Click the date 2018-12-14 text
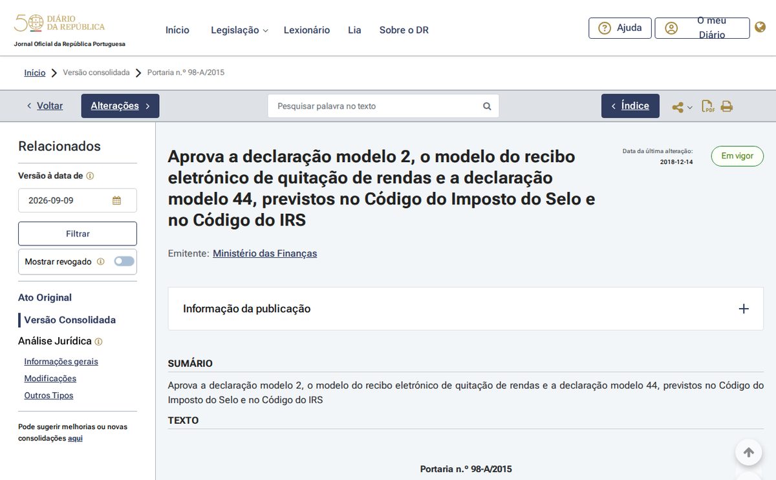The width and height of the screenshot is (776, 480). click(676, 162)
